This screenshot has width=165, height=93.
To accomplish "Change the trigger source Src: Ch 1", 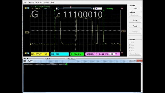I will (x=102, y=54).
